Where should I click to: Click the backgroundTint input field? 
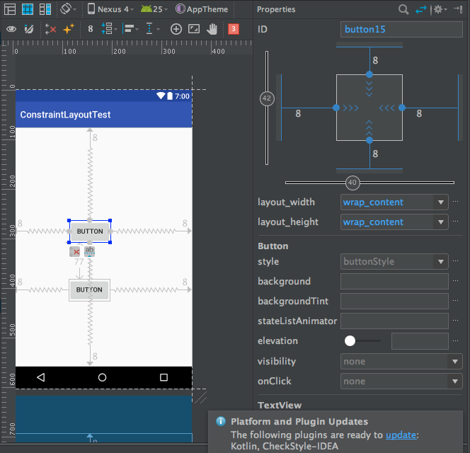coord(394,302)
